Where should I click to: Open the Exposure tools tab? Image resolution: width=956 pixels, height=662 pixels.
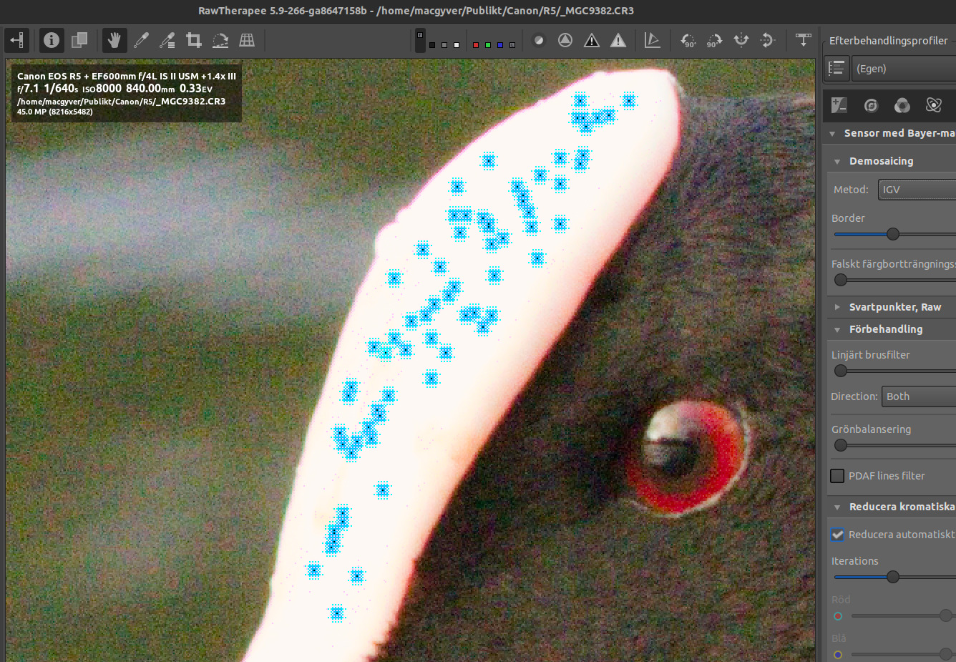coord(839,105)
